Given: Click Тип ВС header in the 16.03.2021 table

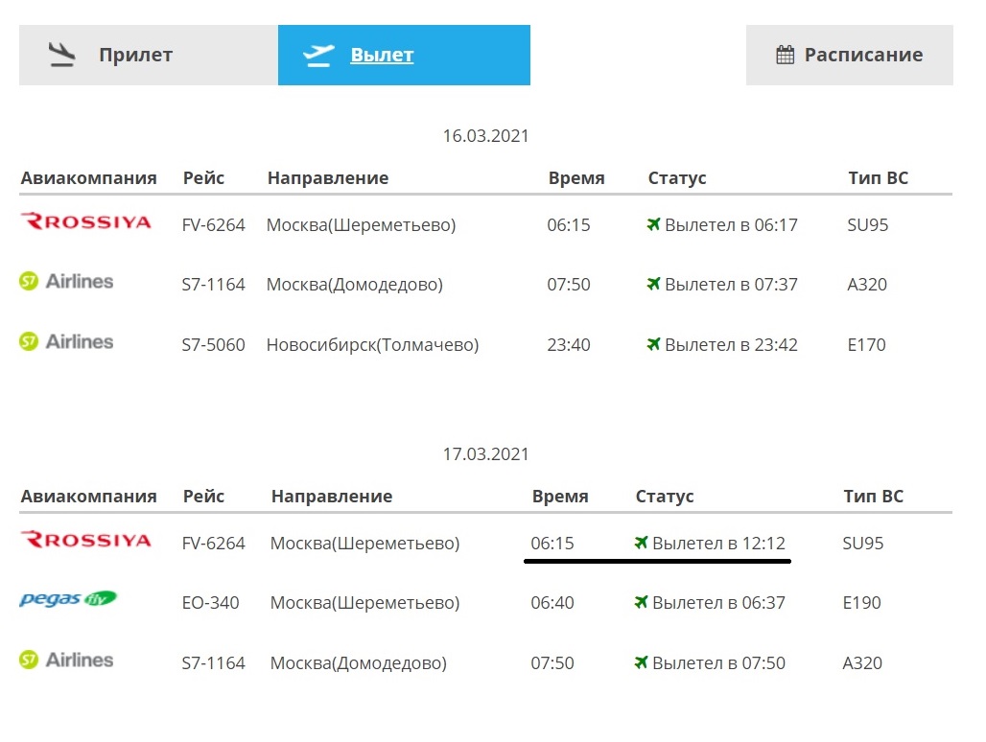Looking at the screenshot, I should click(x=879, y=178).
